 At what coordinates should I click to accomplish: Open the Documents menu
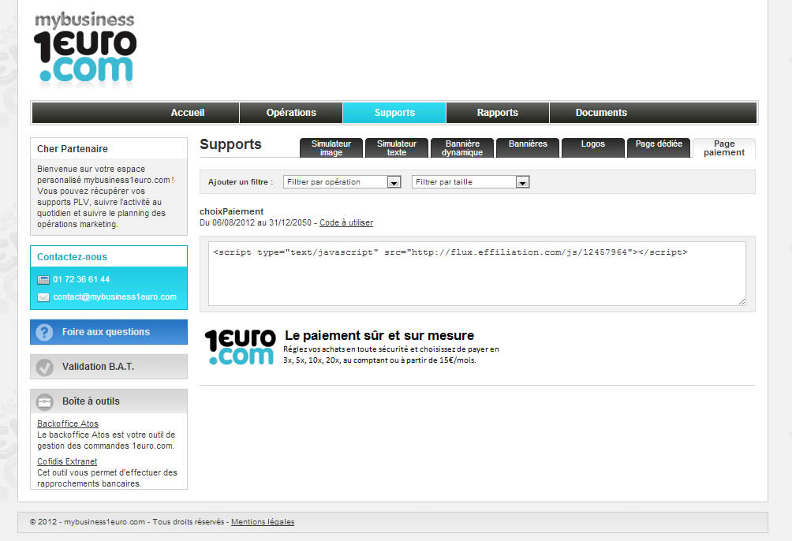pos(601,113)
